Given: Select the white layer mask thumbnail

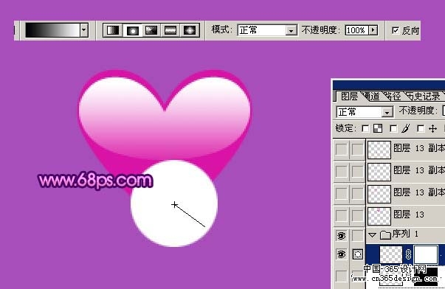Looking at the screenshot, I should pyautogui.click(x=425, y=254).
